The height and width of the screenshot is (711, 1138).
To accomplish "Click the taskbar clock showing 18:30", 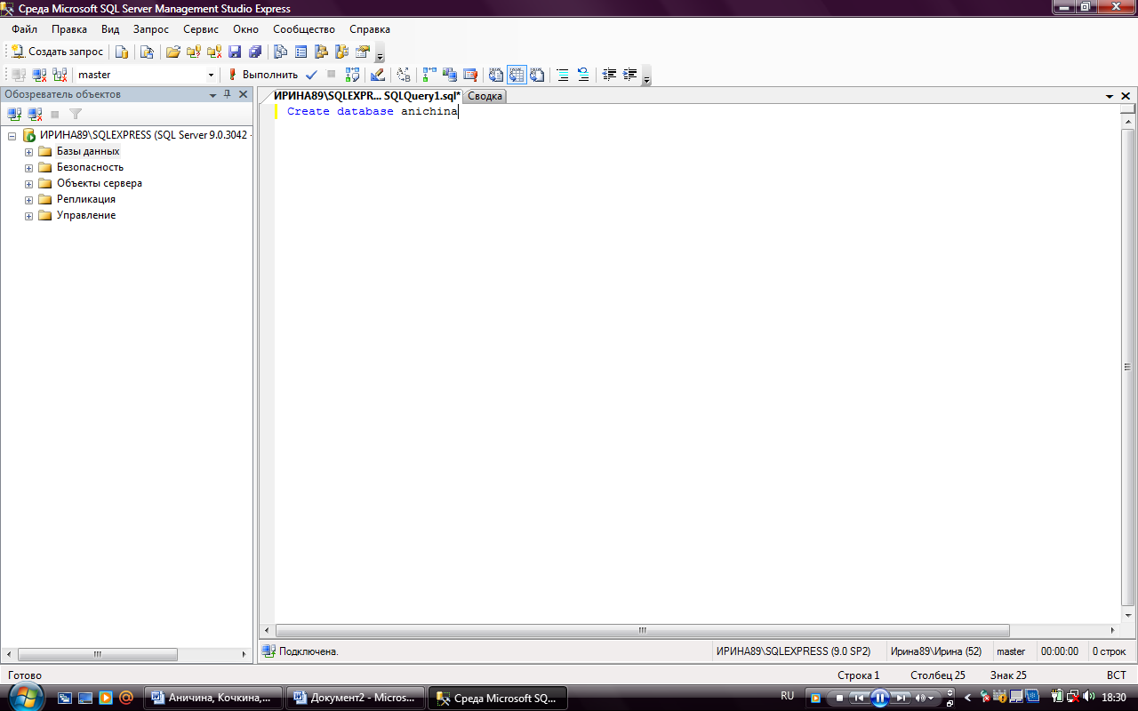I will pyautogui.click(x=1114, y=698).
